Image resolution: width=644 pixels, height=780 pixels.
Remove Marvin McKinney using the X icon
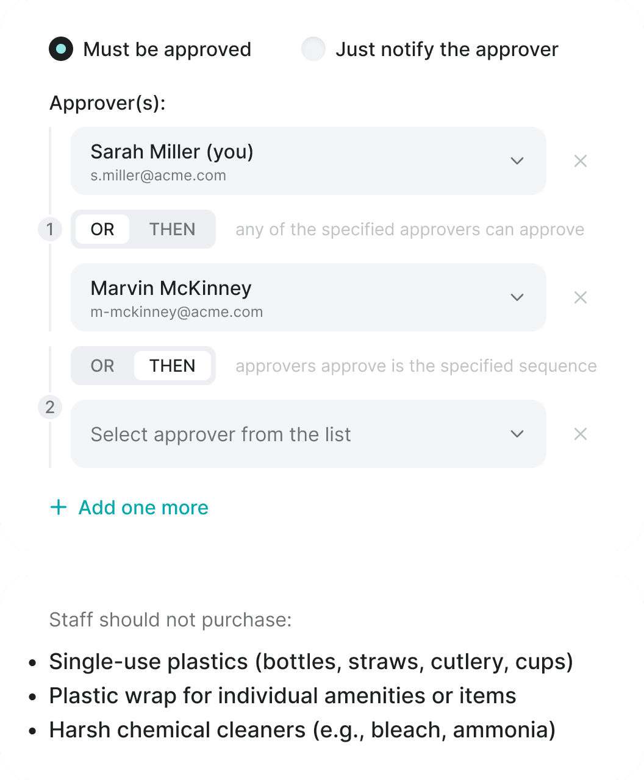click(x=581, y=297)
